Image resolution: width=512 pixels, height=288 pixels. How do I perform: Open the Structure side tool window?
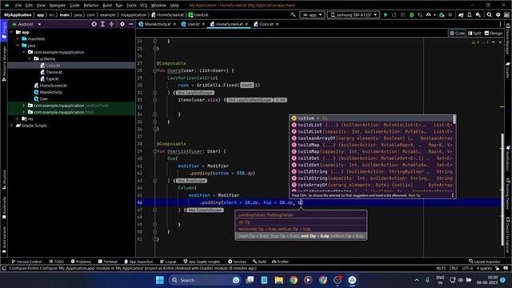(x=4, y=179)
